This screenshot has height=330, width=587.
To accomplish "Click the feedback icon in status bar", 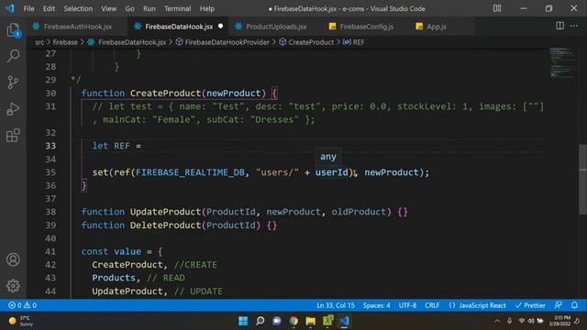I will pyautogui.click(x=559, y=305).
